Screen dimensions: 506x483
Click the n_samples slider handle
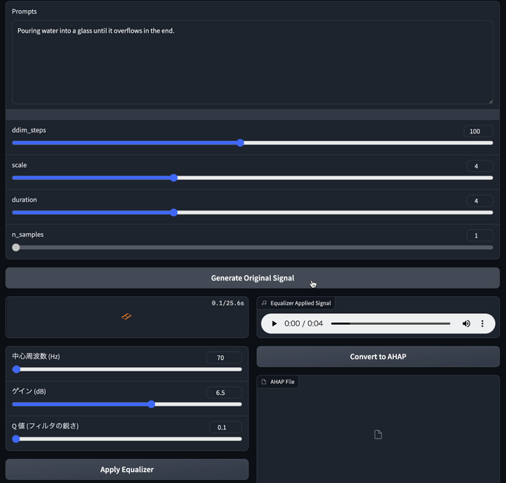tap(16, 247)
